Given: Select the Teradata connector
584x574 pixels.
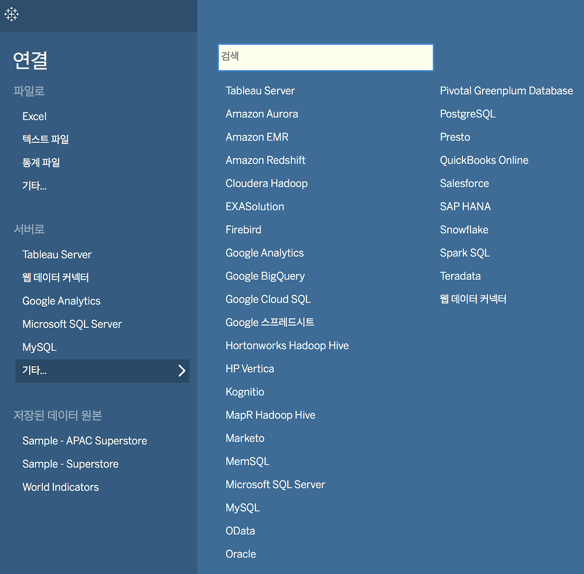Looking at the screenshot, I should tap(460, 276).
